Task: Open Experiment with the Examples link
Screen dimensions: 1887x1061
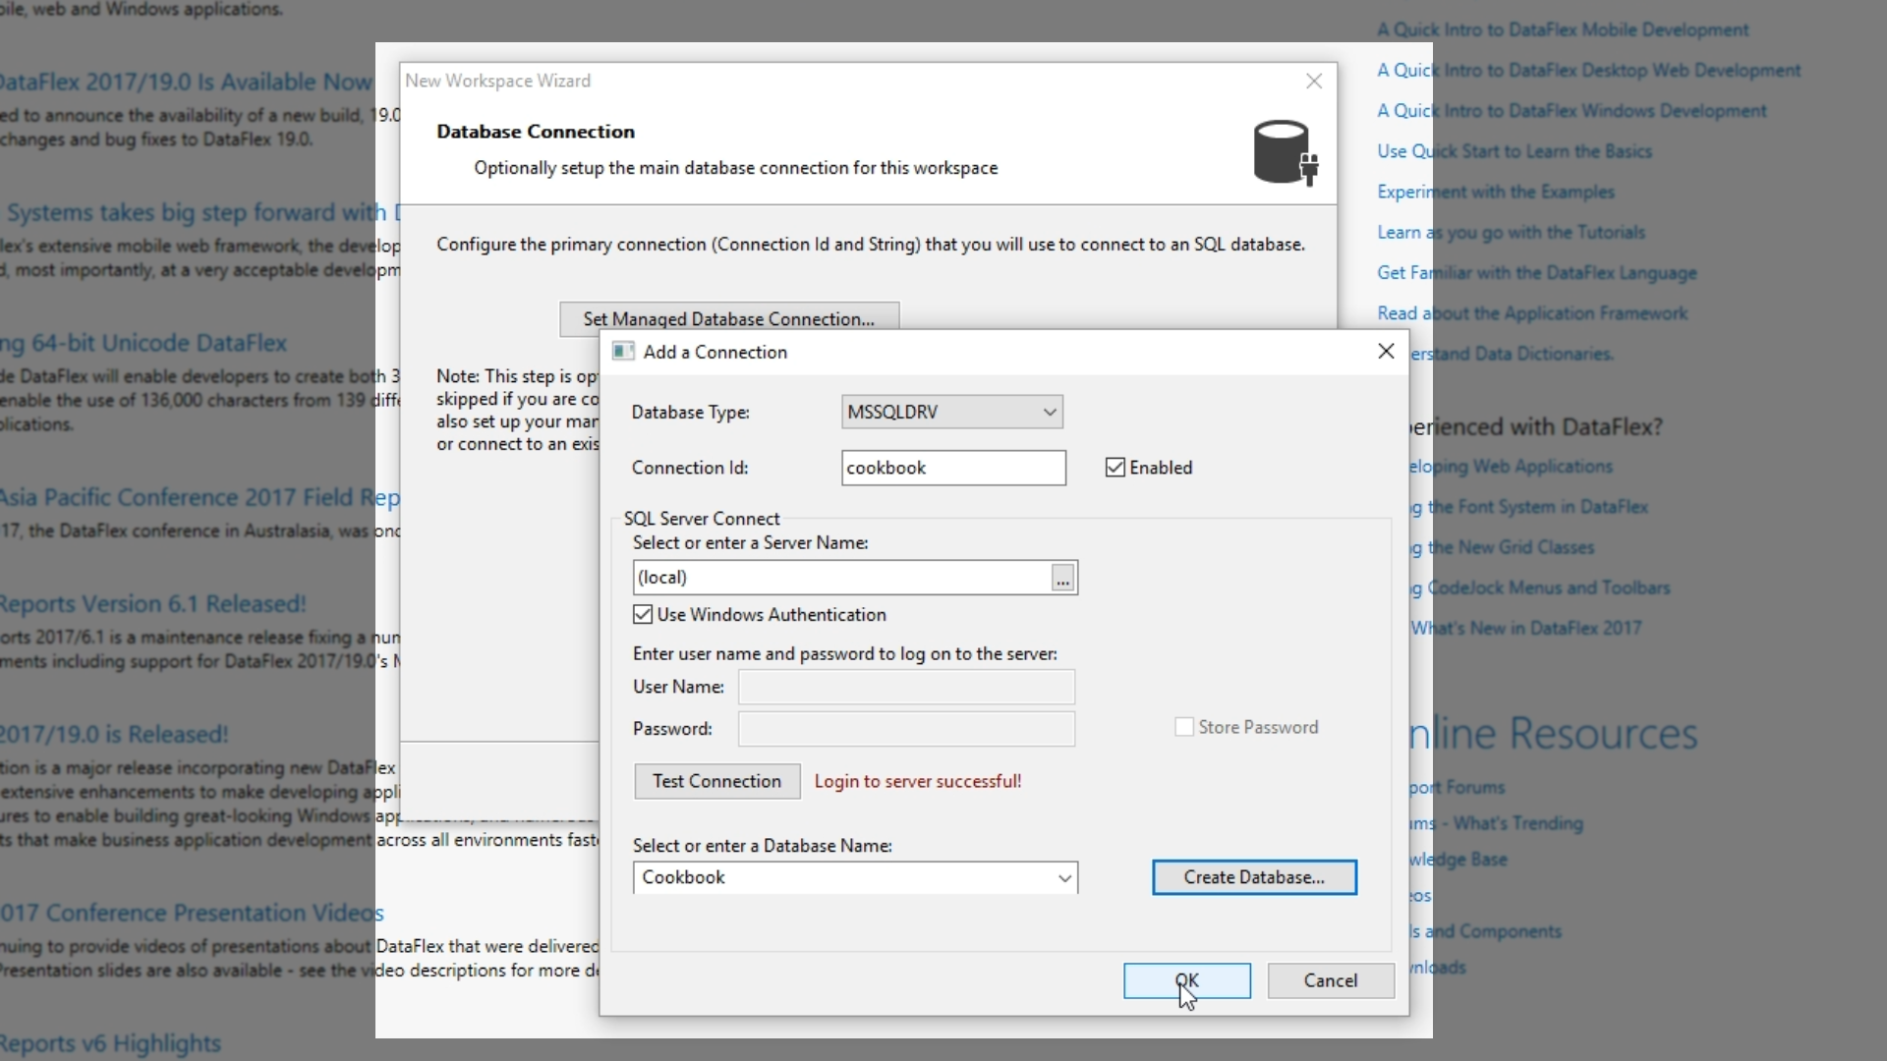Action: (x=1495, y=192)
